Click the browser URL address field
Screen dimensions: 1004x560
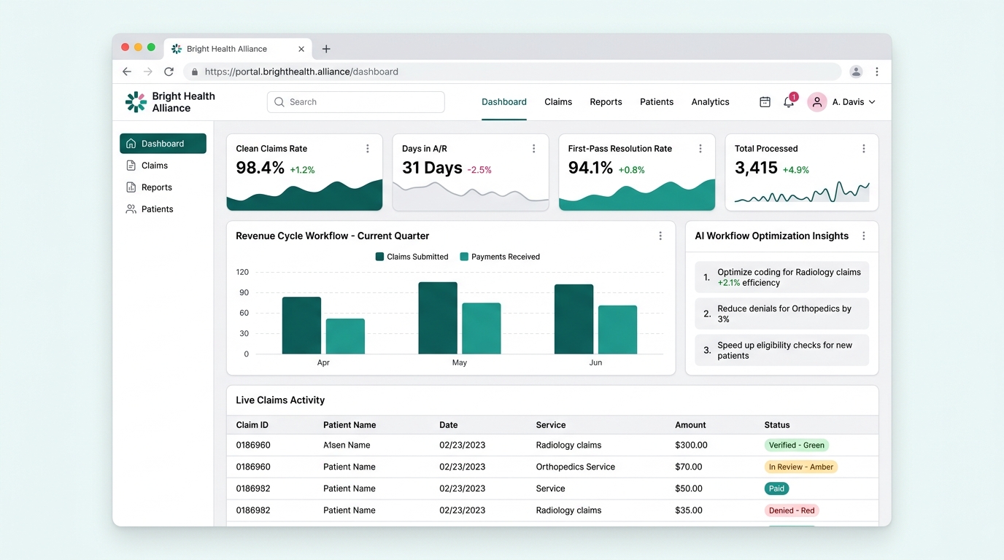(512, 71)
